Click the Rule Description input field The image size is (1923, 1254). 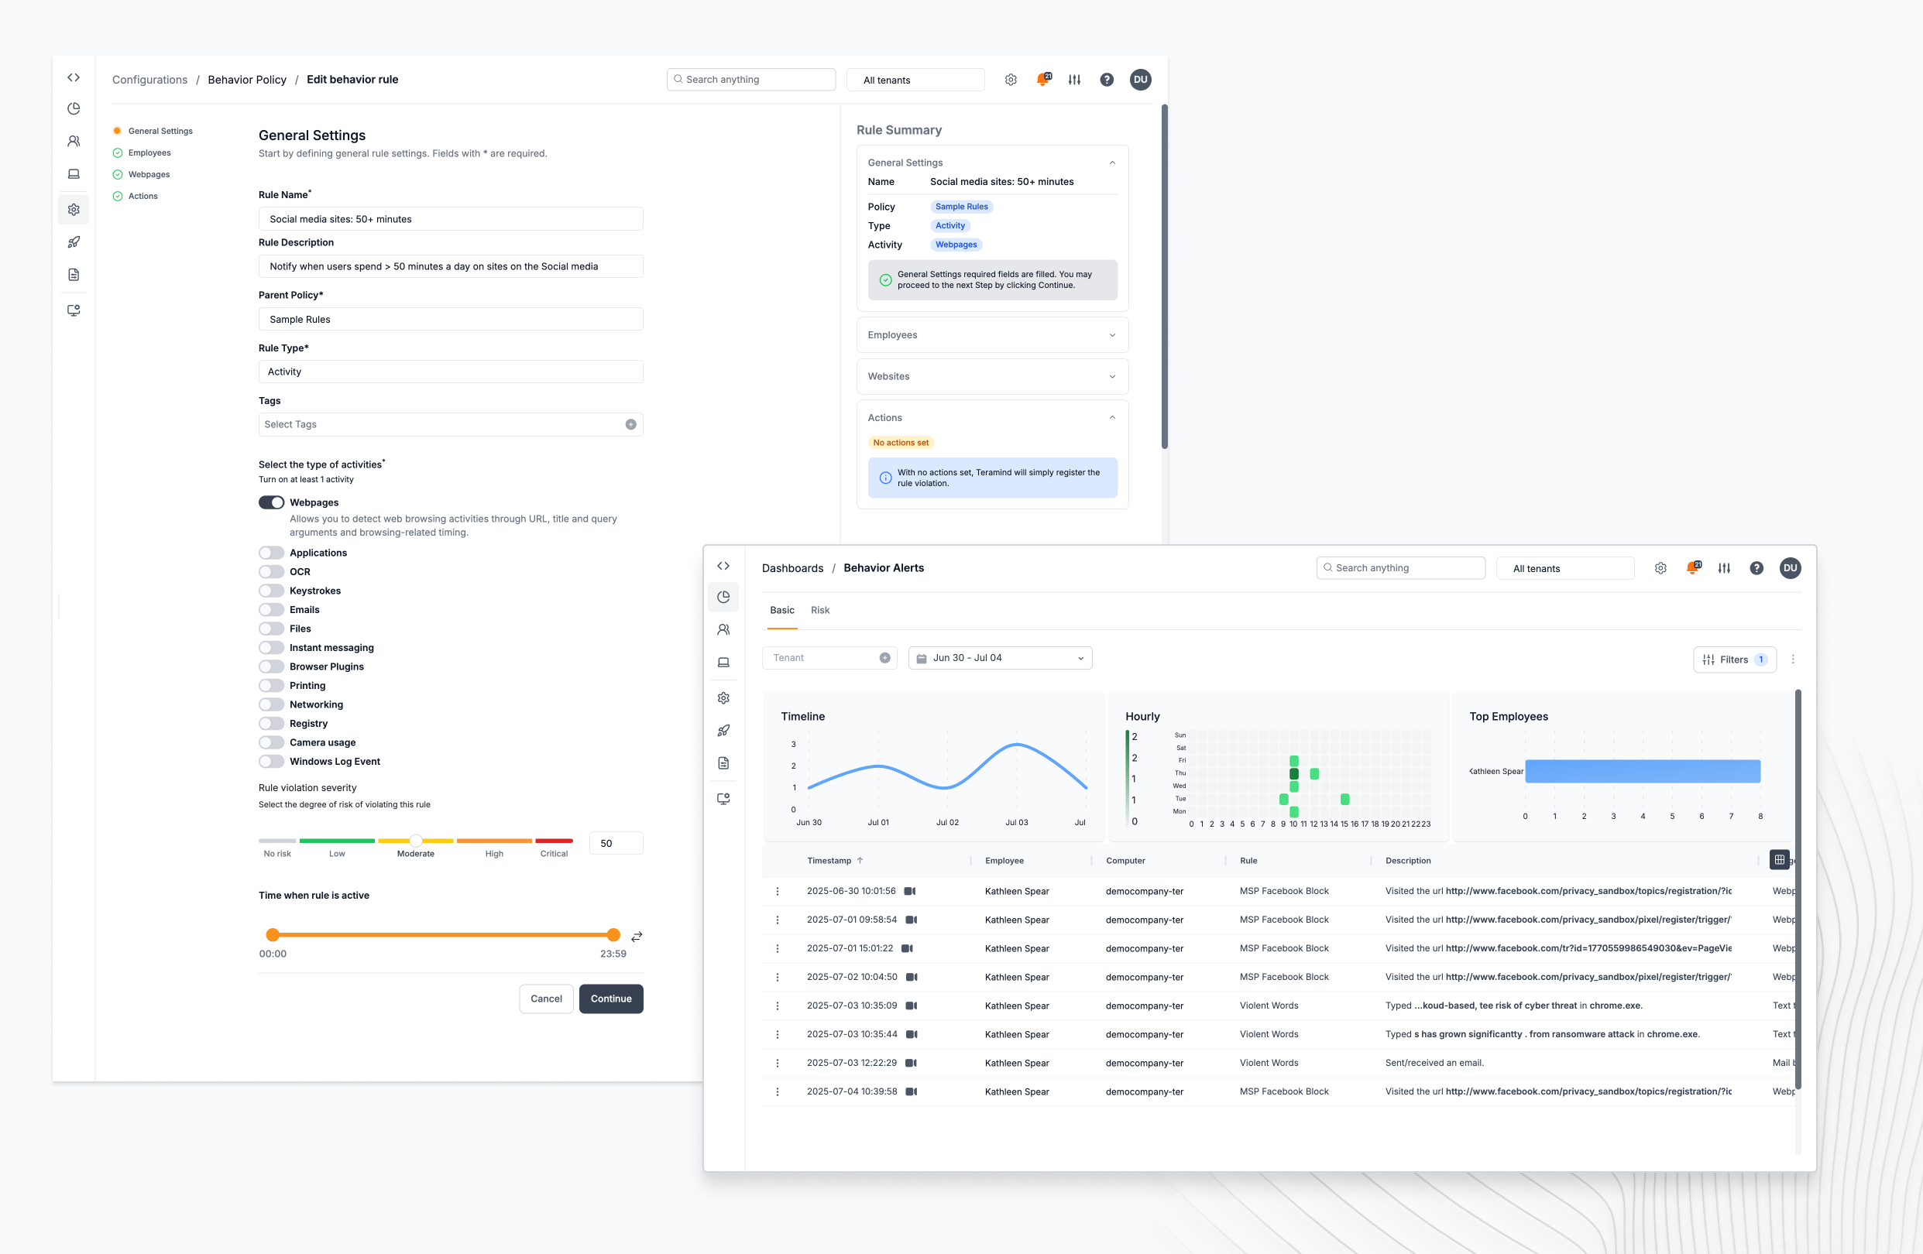click(x=450, y=266)
